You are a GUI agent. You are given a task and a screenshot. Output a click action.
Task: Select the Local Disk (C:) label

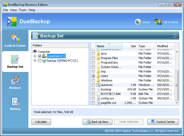(x=56, y=56)
